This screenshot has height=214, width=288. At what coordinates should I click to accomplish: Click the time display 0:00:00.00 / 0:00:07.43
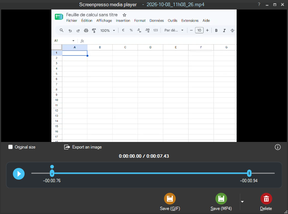coord(144,156)
